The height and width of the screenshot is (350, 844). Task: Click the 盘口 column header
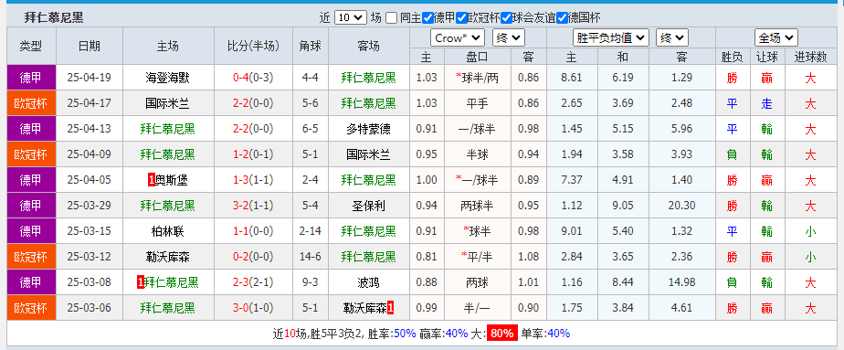tap(477, 57)
